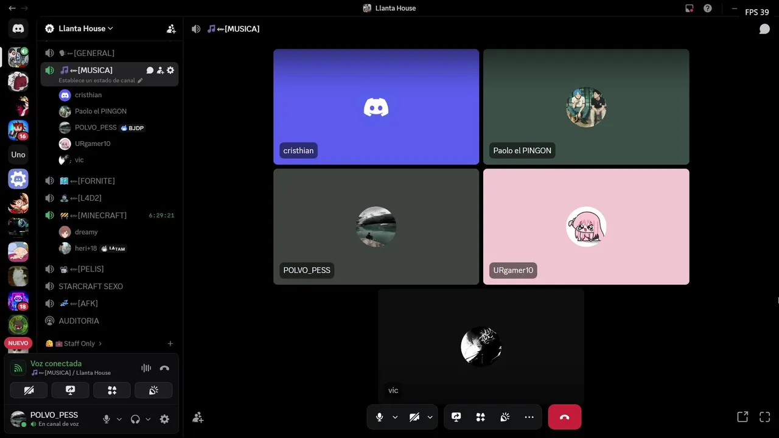Screen dimensions: 779x438
Task: Click NUEVO unread indicator
Action: point(18,343)
